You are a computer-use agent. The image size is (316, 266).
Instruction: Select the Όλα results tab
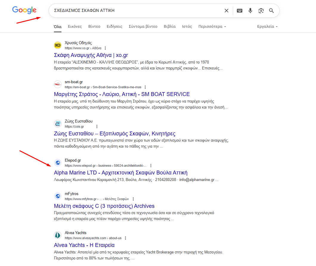(58, 27)
